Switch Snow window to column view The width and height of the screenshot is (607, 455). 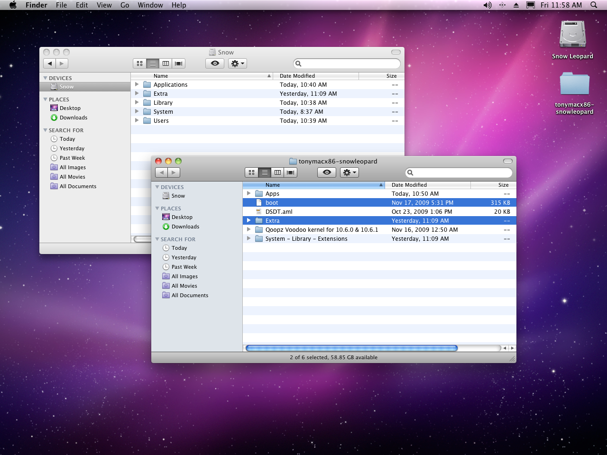166,64
